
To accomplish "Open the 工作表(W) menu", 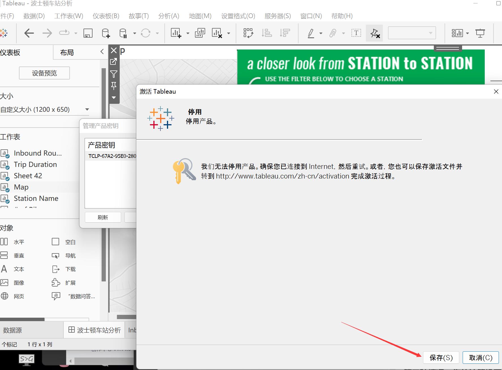I will (x=69, y=16).
